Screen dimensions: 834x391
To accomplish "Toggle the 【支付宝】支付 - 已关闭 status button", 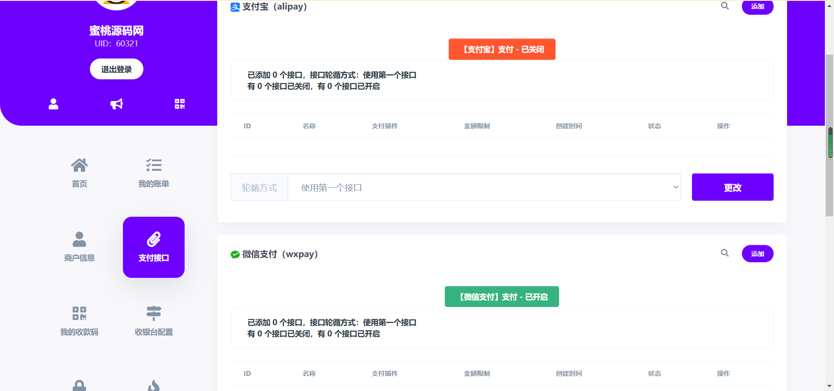I will click(502, 49).
